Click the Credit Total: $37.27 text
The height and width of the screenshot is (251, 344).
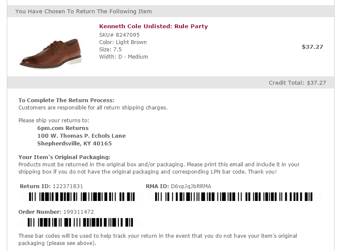click(x=297, y=83)
